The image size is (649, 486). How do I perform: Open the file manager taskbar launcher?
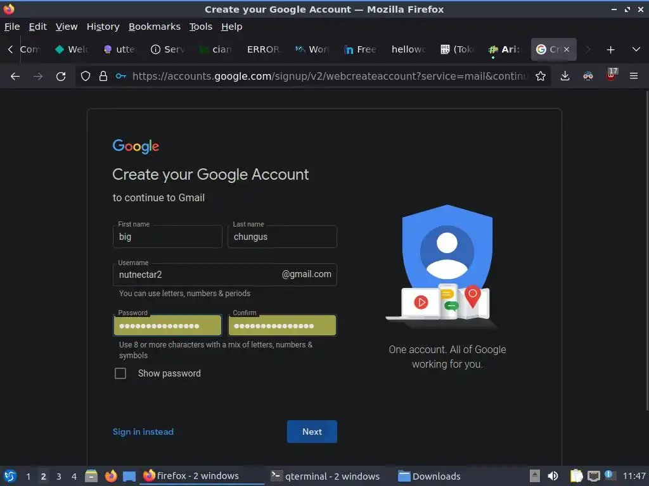click(91, 476)
